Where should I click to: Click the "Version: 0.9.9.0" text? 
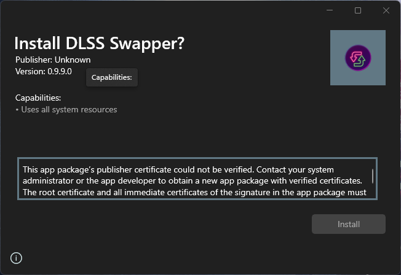[44, 71]
